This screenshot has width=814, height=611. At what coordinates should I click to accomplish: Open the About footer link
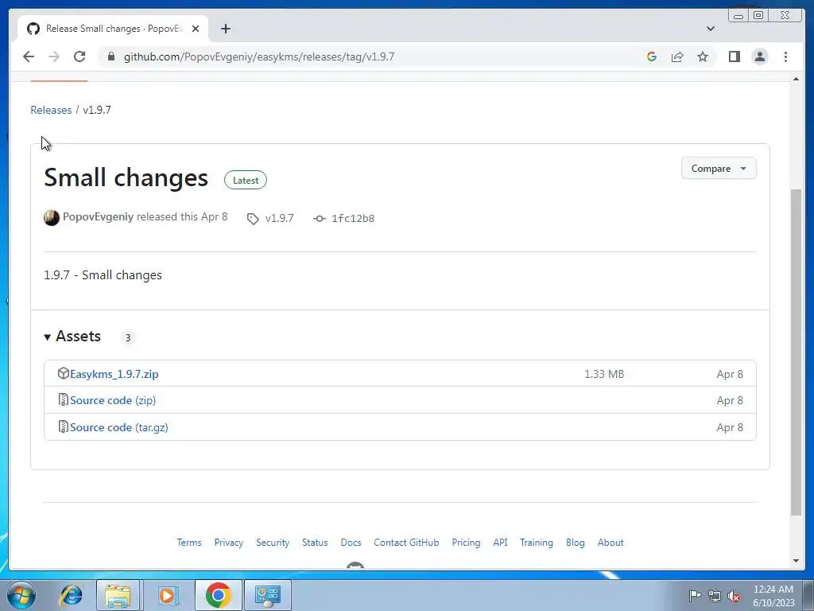(x=610, y=543)
